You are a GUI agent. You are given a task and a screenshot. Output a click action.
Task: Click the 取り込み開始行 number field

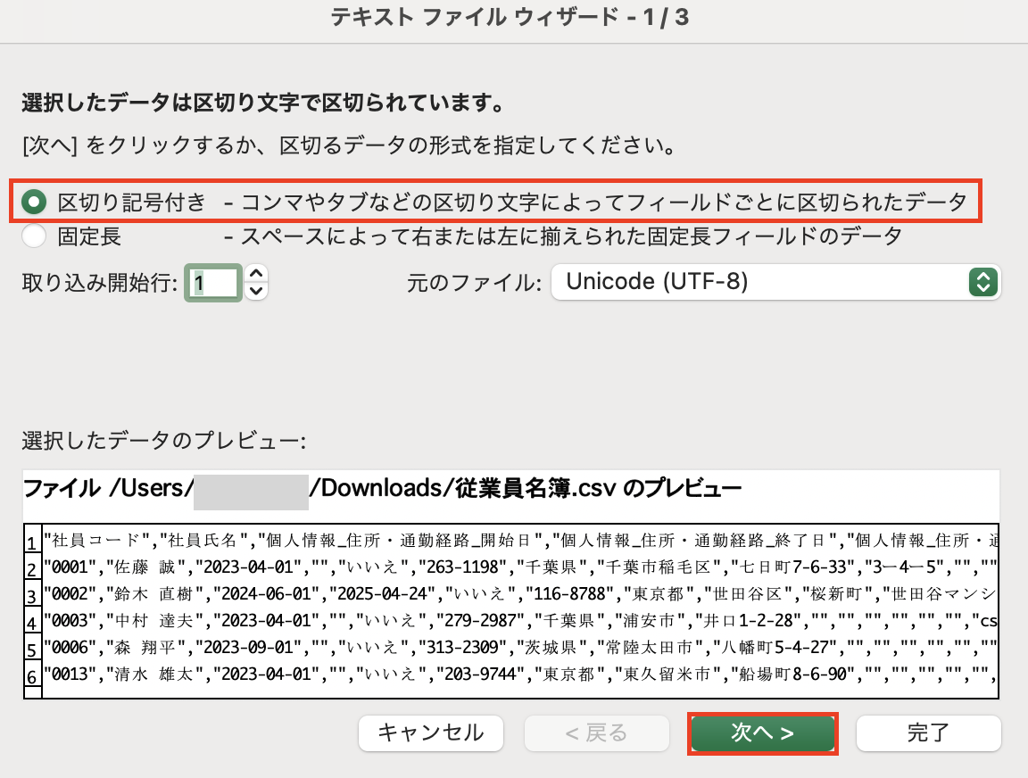pyautogui.click(x=213, y=283)
